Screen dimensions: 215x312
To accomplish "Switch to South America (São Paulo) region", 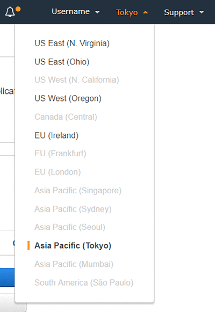I will coord(84,283).
